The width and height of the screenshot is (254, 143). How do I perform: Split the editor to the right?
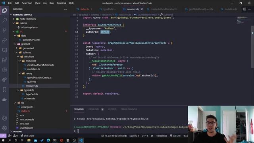pos(244,9)
